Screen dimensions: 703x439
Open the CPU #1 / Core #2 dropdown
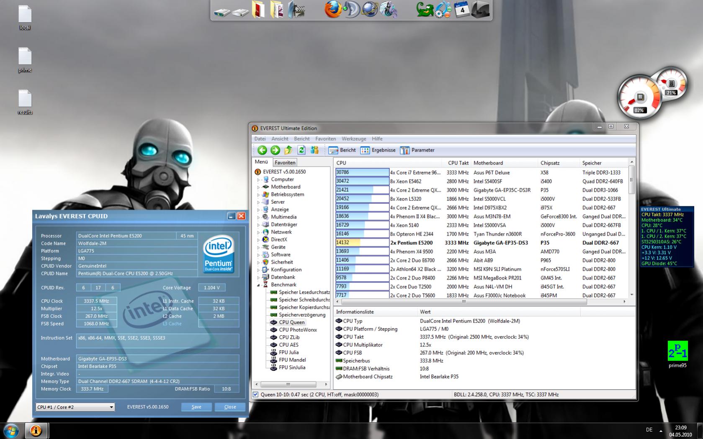(x=75, y=407)
